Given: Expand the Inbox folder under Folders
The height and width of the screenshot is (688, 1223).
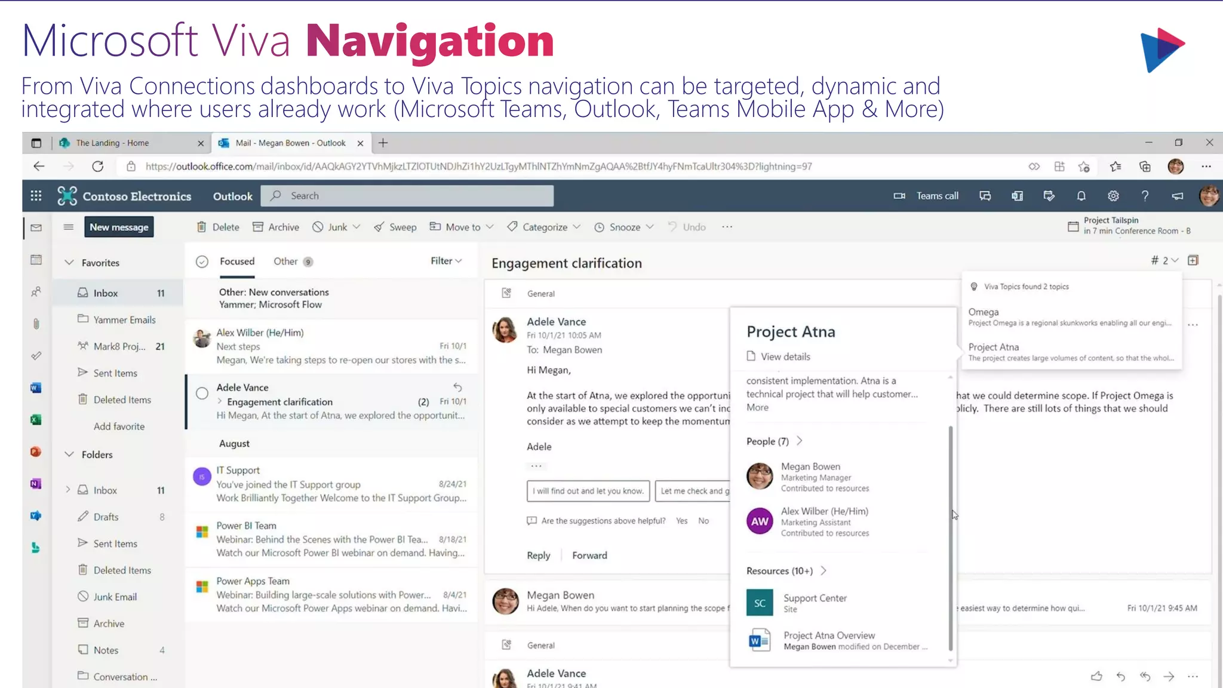Looking at the screenshot, I should click(67, 490).
